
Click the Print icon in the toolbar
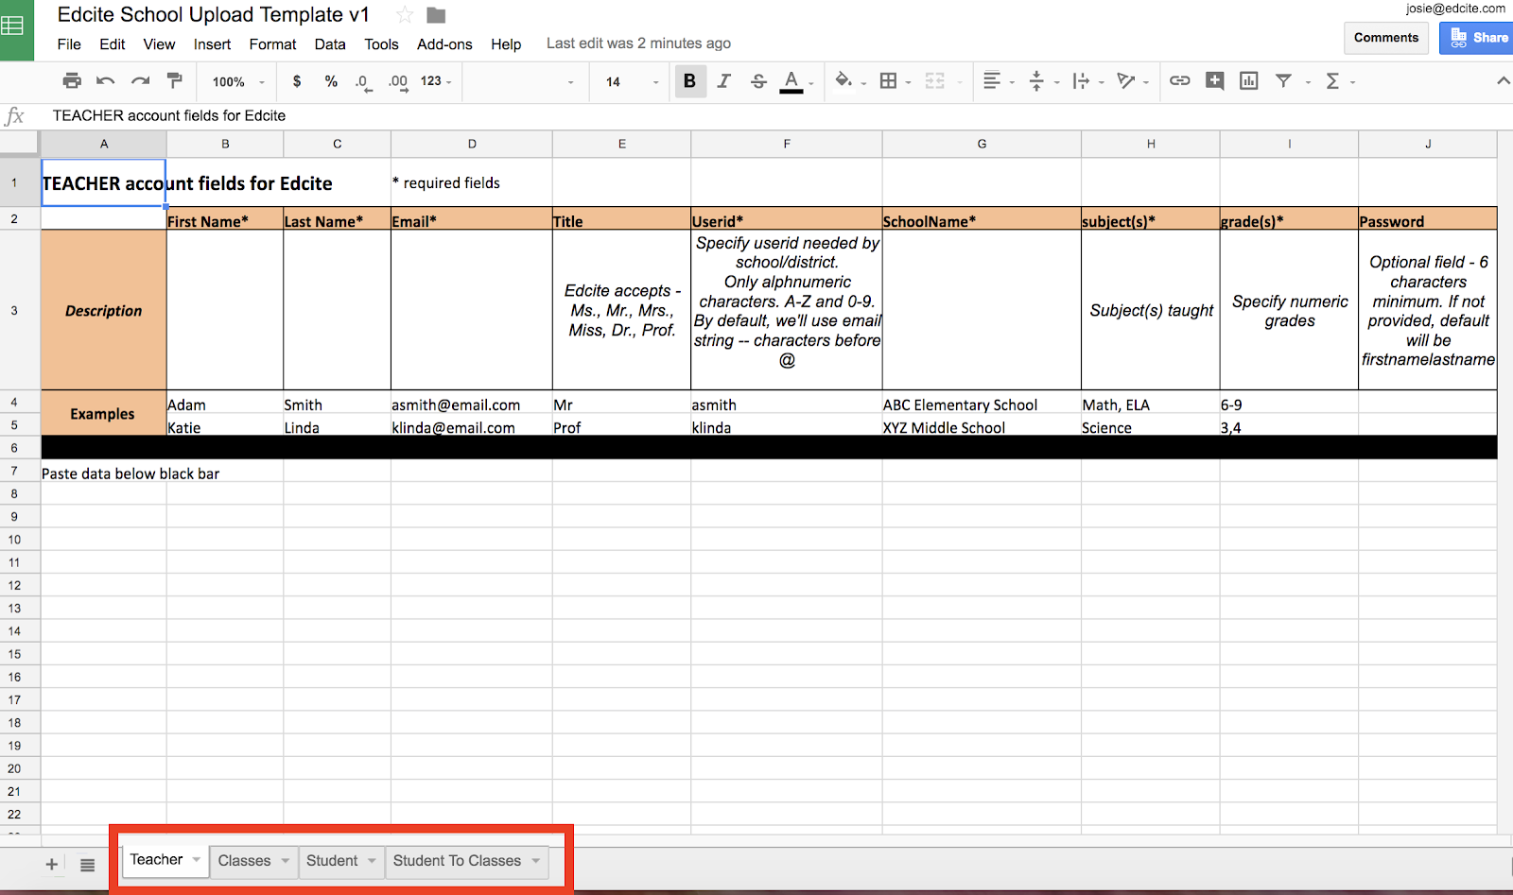(x=72, y=81)
